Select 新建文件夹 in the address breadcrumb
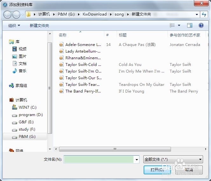The image size is (211, 181). [141, 14]
